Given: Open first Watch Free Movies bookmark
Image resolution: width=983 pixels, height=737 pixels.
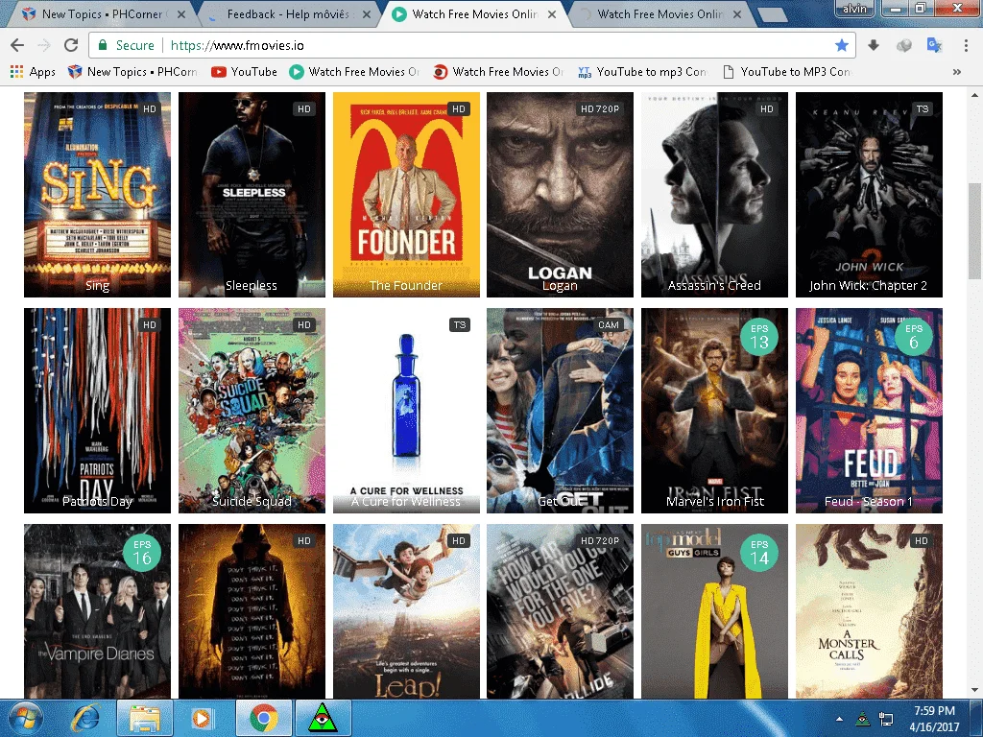Looking at the screenshot, I should point(354,71).
